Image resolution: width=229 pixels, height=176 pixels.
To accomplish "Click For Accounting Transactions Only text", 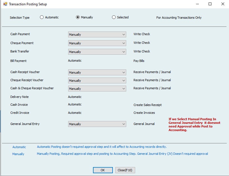I will 179,18.
